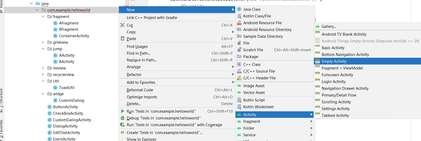The image size is (421, 141).
Task: Click the Cut scissors icon
Action: [122, 25]
